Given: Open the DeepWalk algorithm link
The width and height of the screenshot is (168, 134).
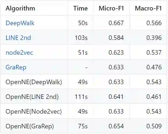Looking at the screenshot, I should (x=20, y=23).
